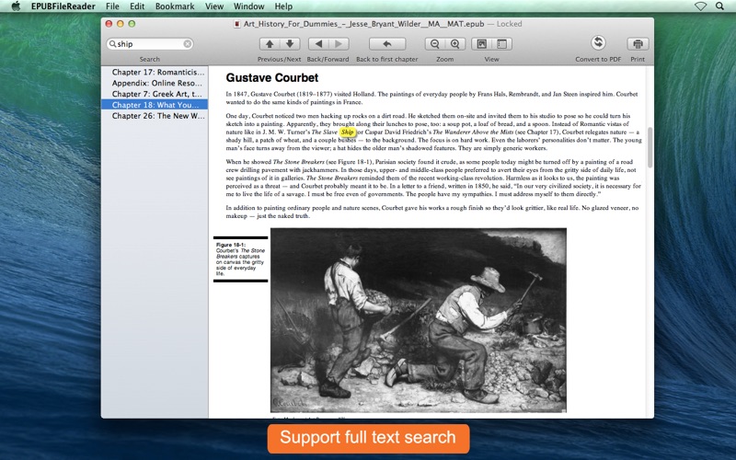The width and height of the screenshot is (736, 460).
Task: Clear the search field text
Action: click(188, 43)
